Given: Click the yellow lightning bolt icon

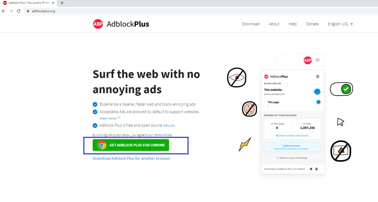Looking at the screenshot, I should point(245,144).
